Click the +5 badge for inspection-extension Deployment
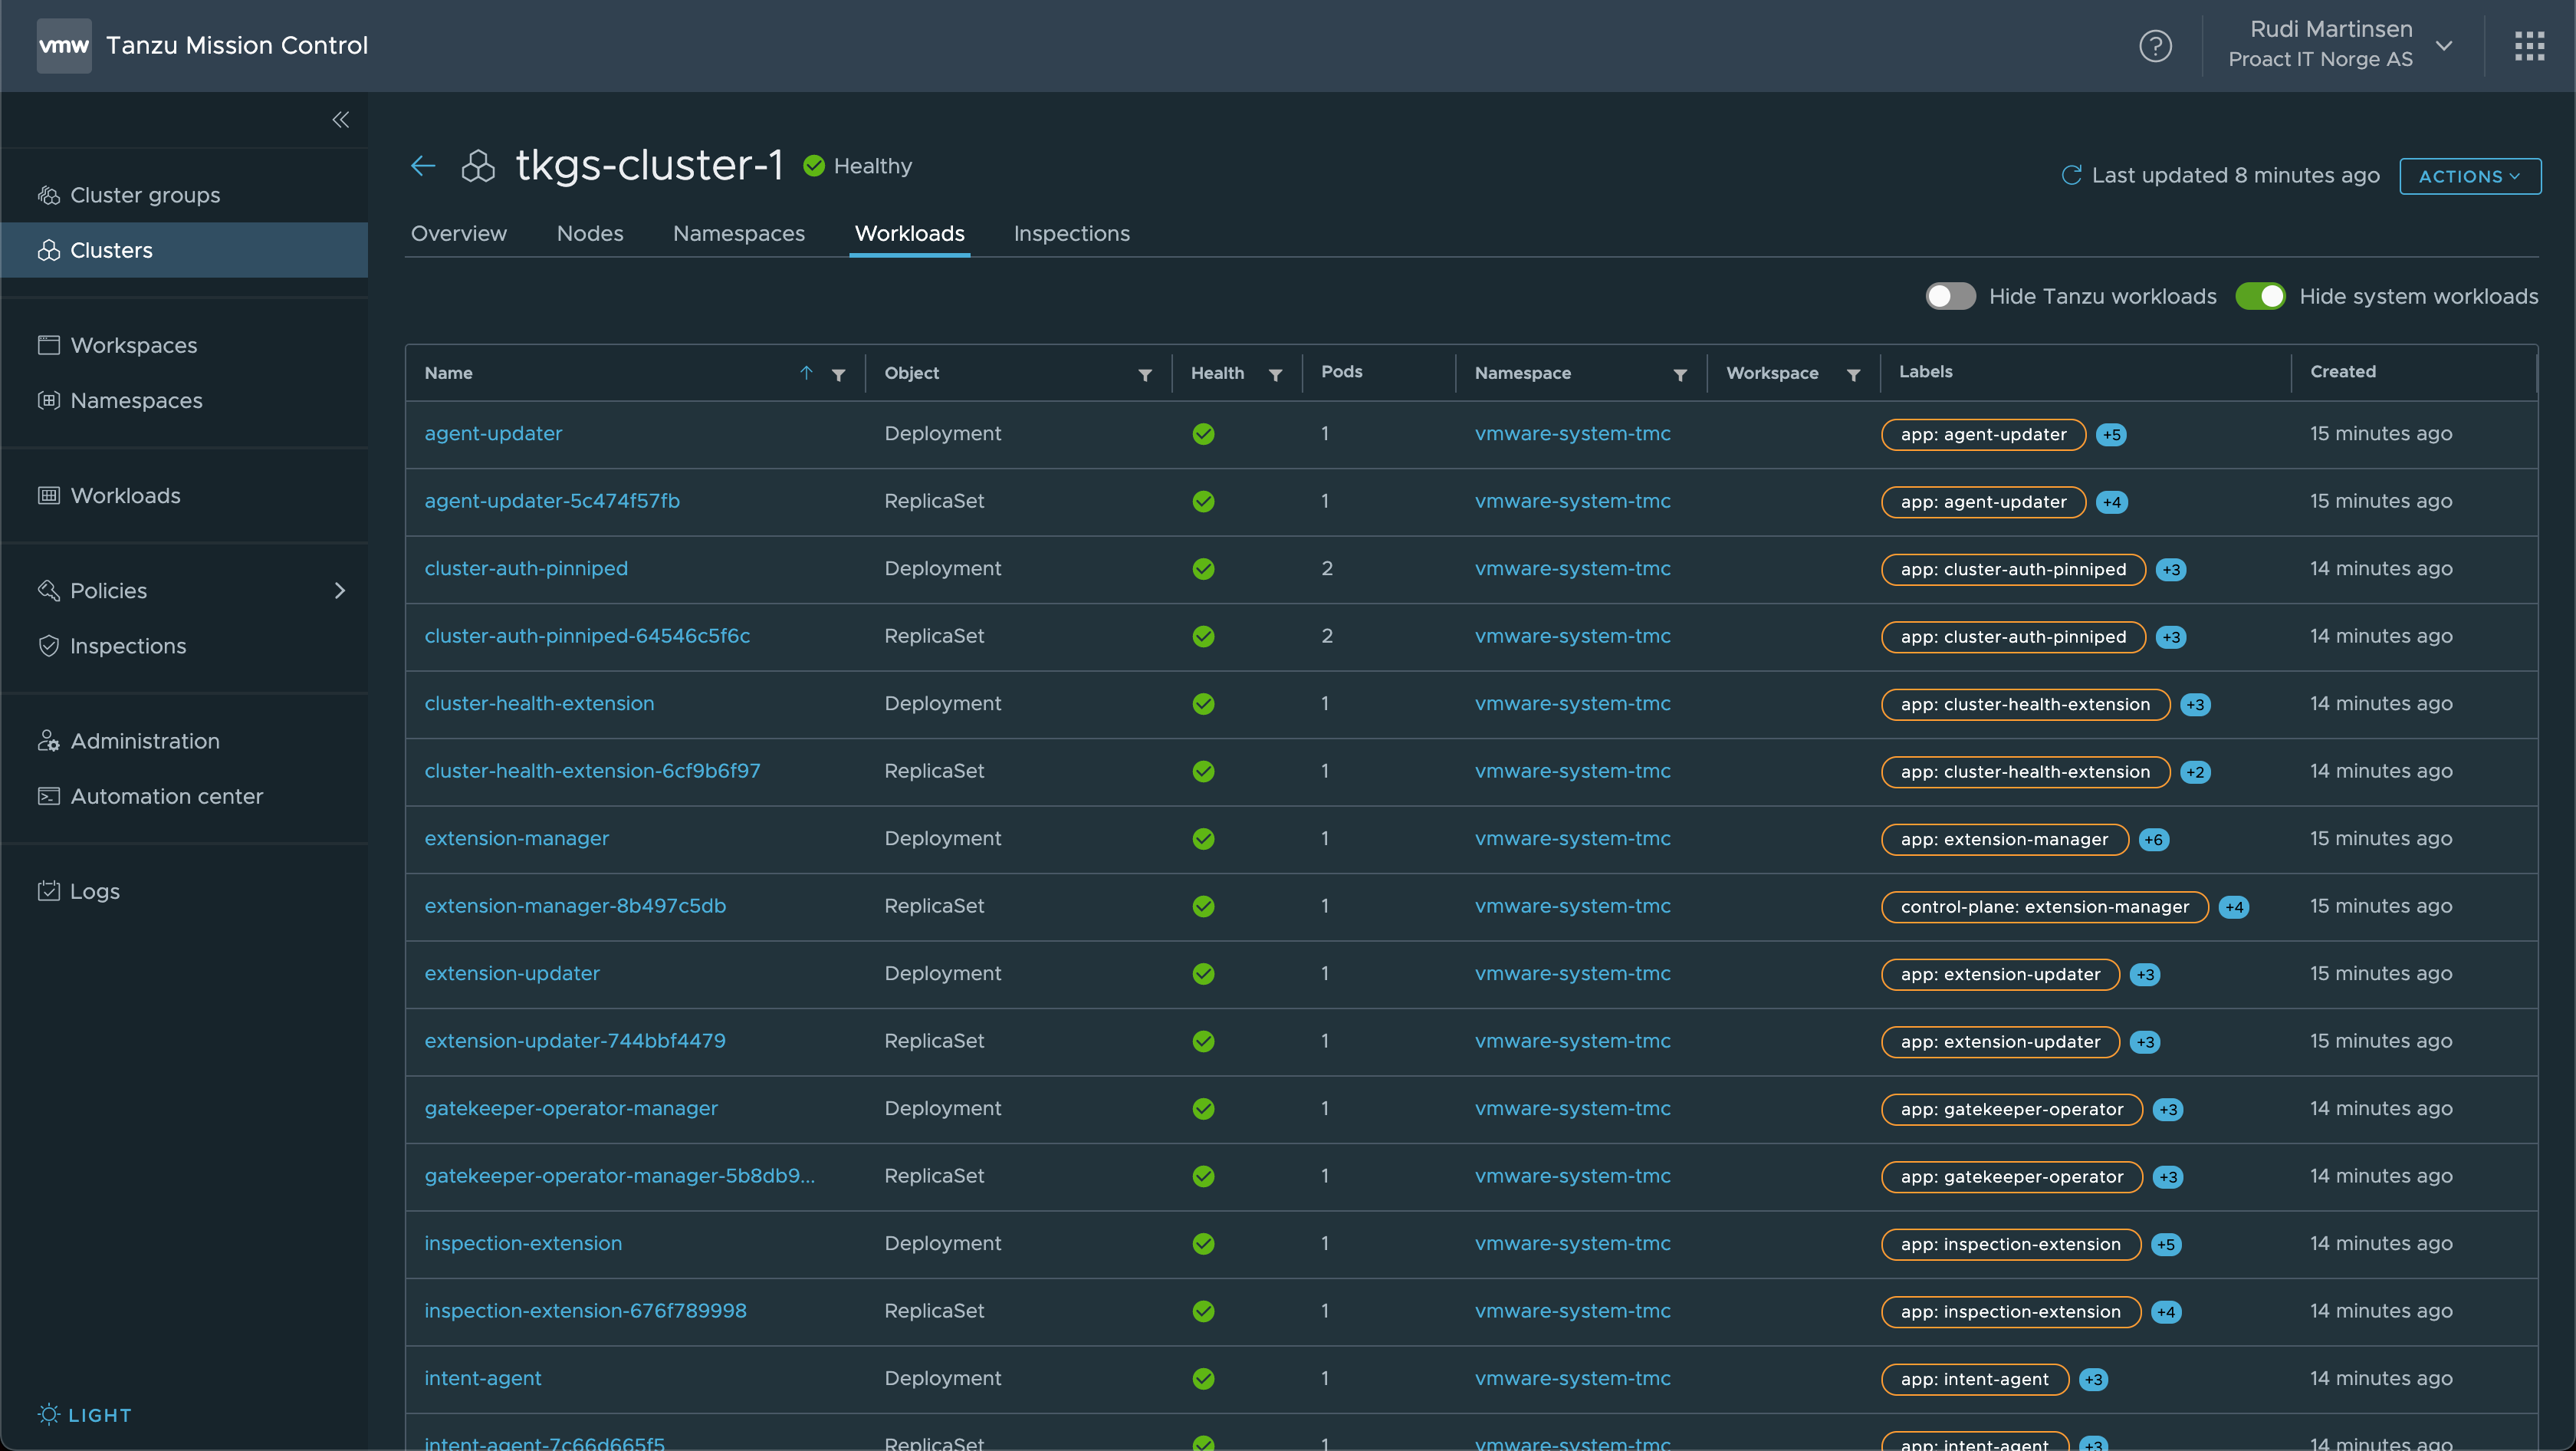Screen dimensions: 2576x1451 2166,1245
